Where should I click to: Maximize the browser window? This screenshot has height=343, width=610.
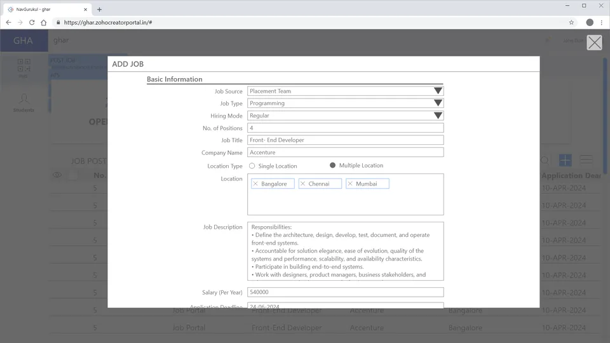pos(584,6)
